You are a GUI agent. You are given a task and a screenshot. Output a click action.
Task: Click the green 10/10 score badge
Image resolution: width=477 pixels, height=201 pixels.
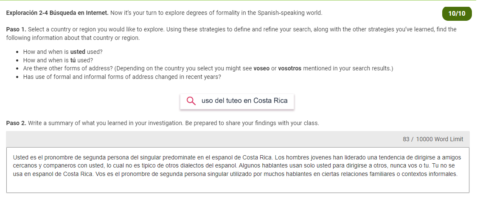point(457,14)
